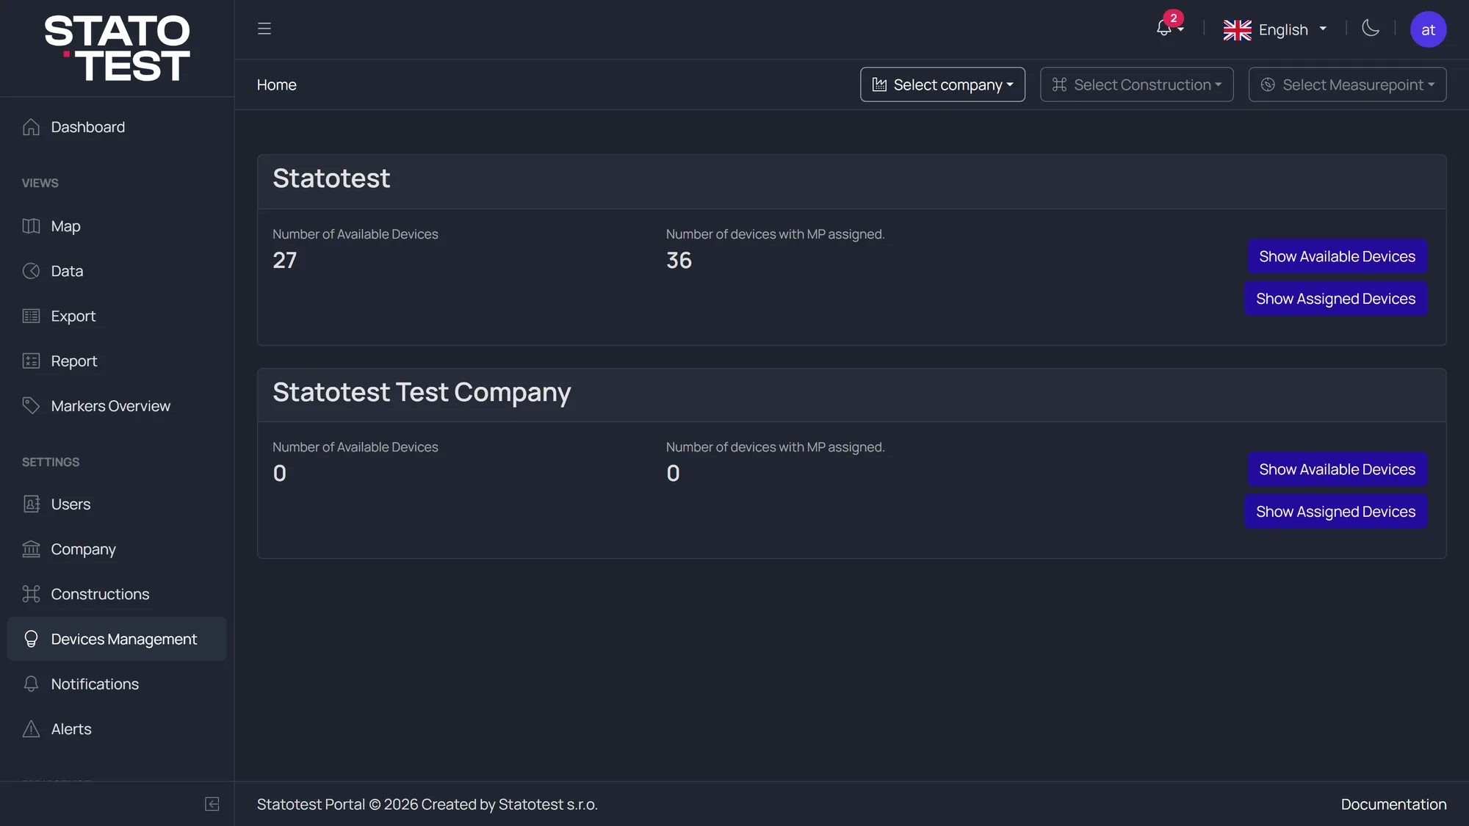1469x826 pixels.
Task: Open the Map view
Action: pos(117,226)
